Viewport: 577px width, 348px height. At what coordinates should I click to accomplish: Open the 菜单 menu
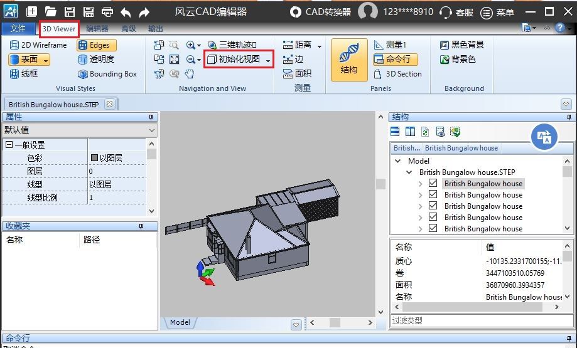tap(497, 13)
